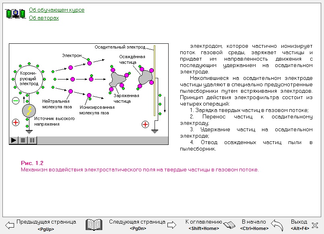Click the 'Нейтральная молекула газа' label

click(57, 104)
